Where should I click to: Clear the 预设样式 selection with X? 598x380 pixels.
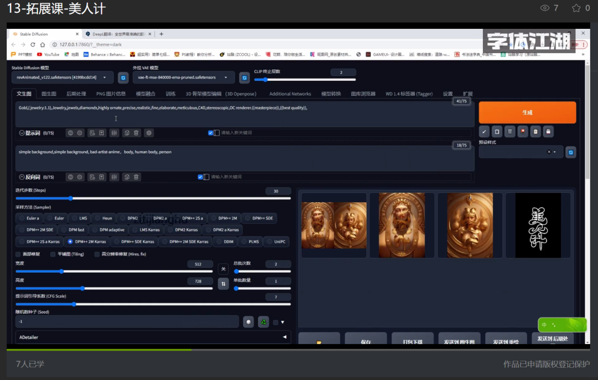549,152
